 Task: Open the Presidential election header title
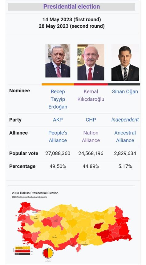coord(71,6)
